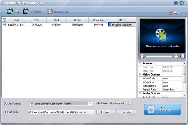Open the output folder icon under preview

(182, 56)
